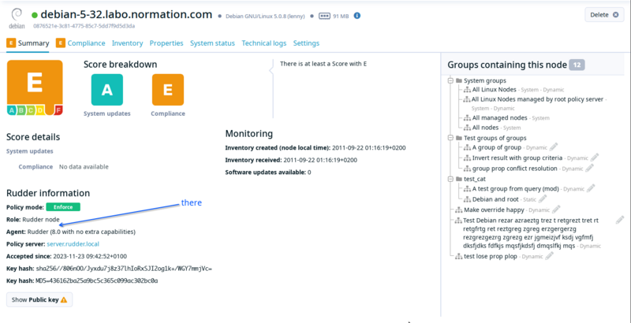Select the All managed nodes group
The width and height of the screenshot is (631, 323).
click(x=500, y=117)
